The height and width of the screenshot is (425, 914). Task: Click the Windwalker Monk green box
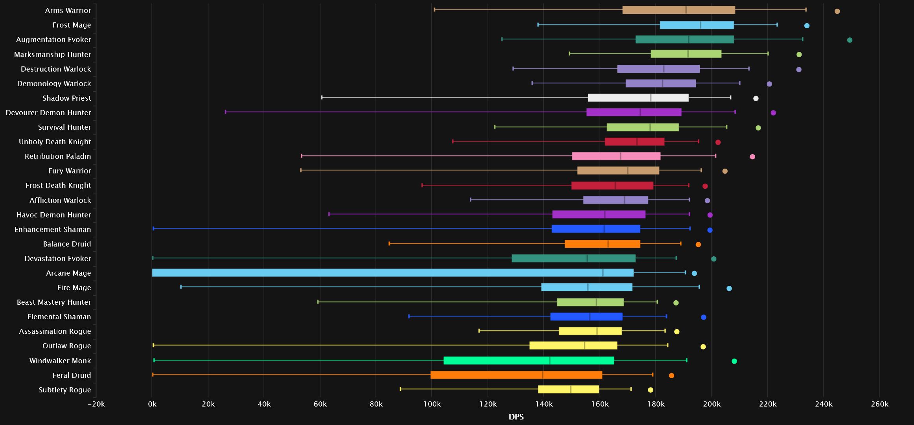tap(529, 361)
